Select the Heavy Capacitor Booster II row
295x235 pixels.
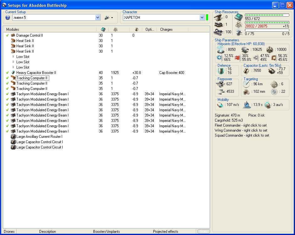tap(106, 73)
